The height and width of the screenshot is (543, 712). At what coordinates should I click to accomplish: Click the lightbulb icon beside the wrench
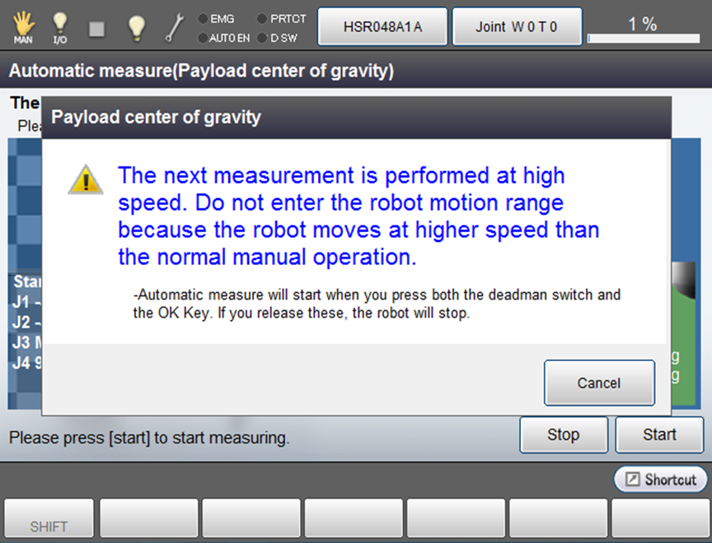click(136, 27)
